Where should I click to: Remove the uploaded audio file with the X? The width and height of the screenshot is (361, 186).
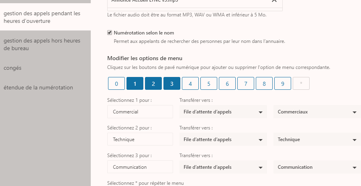point(274,1)
